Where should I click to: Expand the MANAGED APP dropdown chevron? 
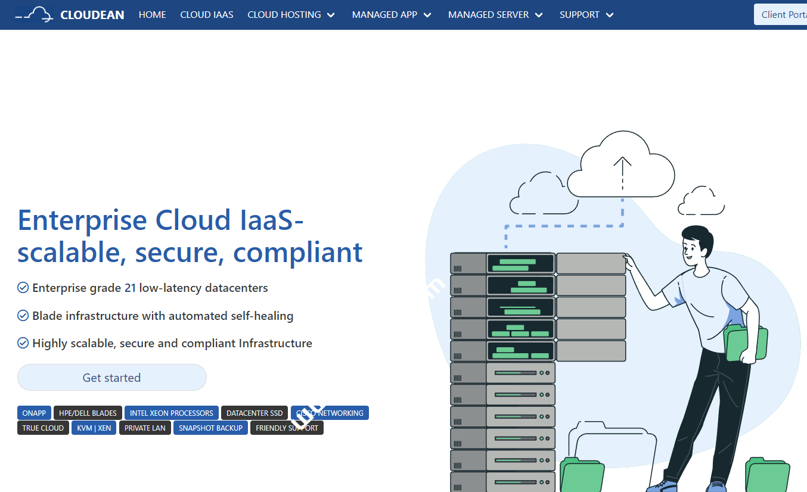(427, 15)
